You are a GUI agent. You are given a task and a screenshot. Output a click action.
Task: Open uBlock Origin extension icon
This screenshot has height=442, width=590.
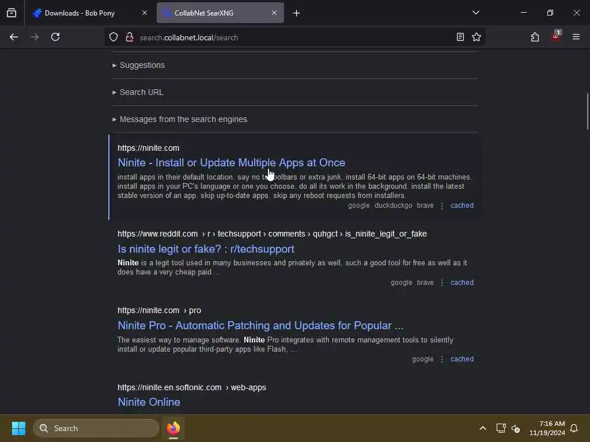(x=556, y=36)
